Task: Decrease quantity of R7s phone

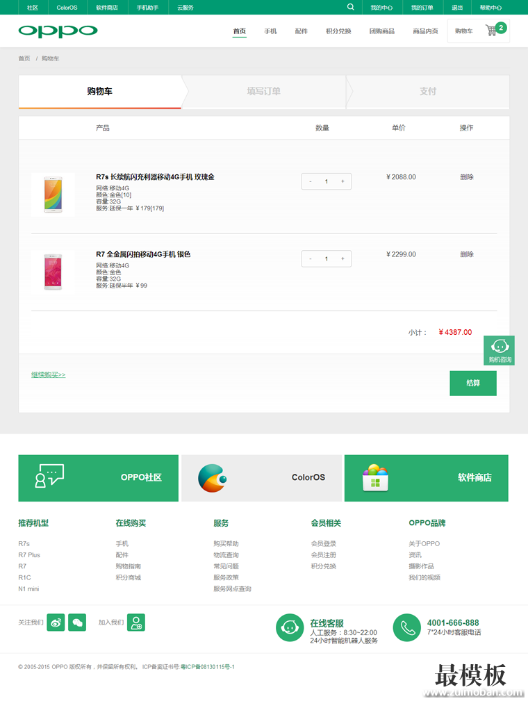Action: pos(311,181)
